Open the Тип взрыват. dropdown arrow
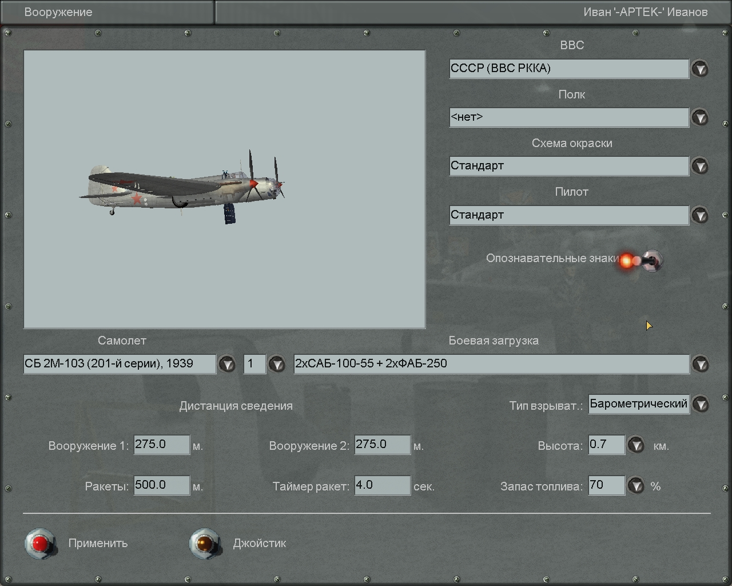 pyautogui.click(x=700, y=405)
